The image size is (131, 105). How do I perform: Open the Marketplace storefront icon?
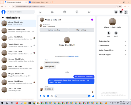coord(77,12)
